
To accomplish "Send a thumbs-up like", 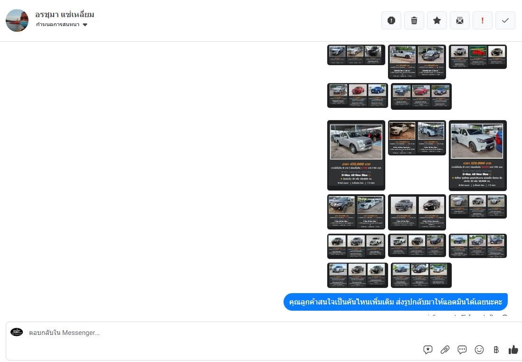I will click(x=513, y=349).
